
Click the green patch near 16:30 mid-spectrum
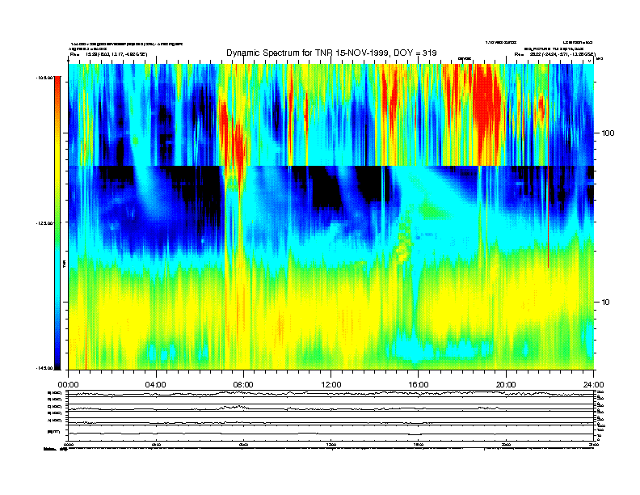pos(432,210)
